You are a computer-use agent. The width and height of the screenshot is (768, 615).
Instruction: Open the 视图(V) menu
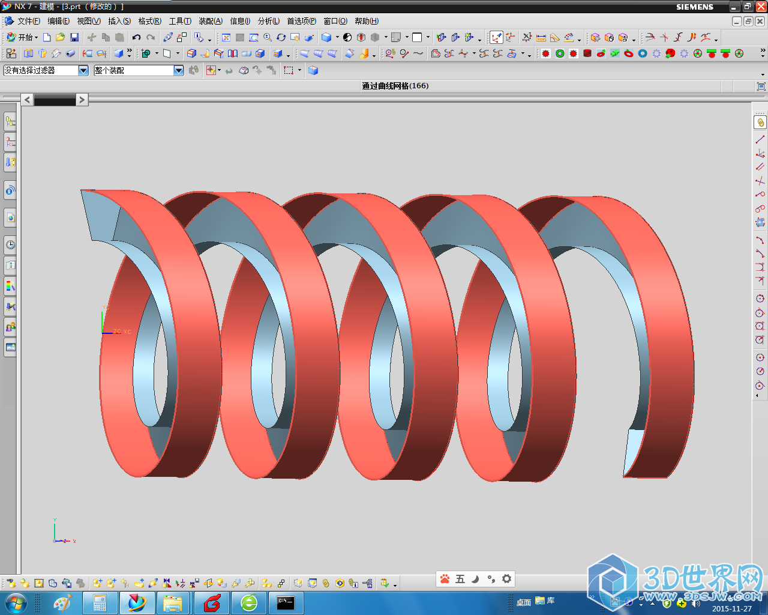pos(89,21)
